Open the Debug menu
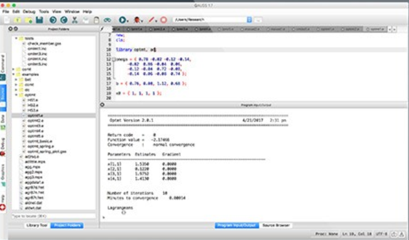The image size is (409, 240). coord(29,12)
